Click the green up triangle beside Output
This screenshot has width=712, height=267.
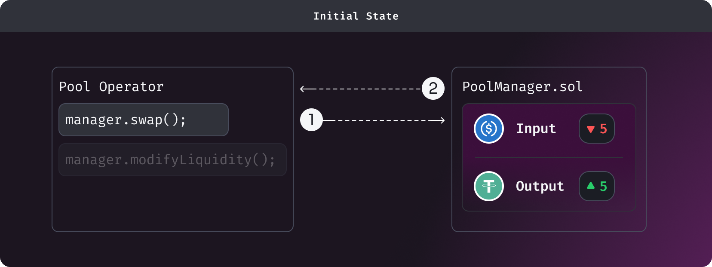pyautogui.click(x=591, y=185)
